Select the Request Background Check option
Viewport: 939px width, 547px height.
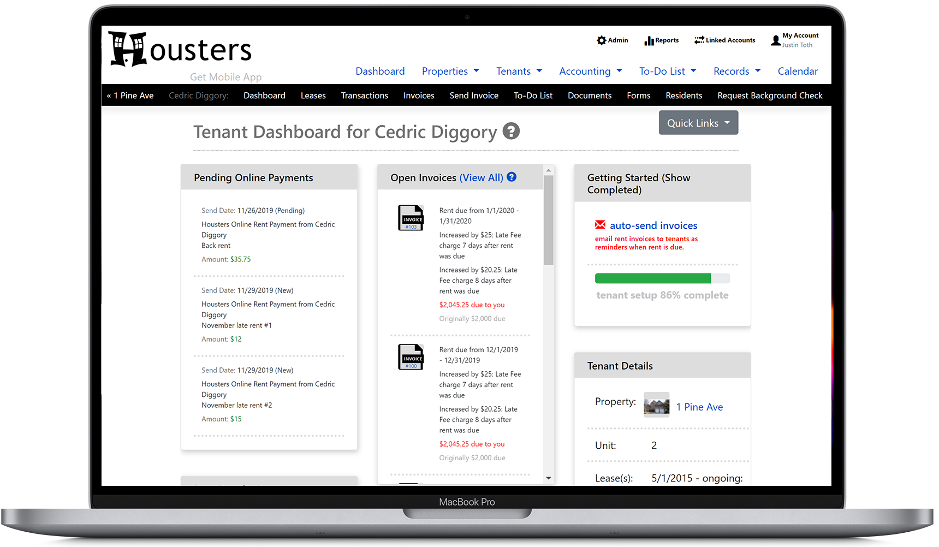click(x=770, y=96)
